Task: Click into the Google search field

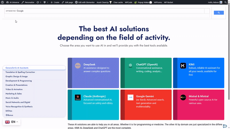Action: 104,11
